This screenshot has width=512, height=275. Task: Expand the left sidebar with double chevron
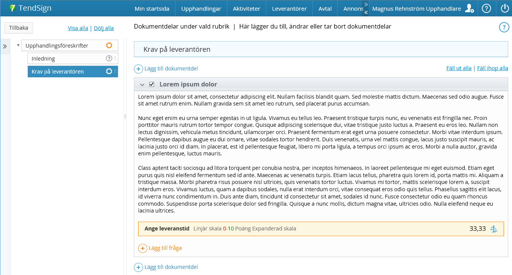(x=5, y=46)
